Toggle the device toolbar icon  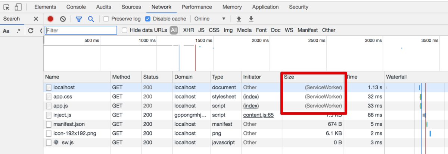18,7
